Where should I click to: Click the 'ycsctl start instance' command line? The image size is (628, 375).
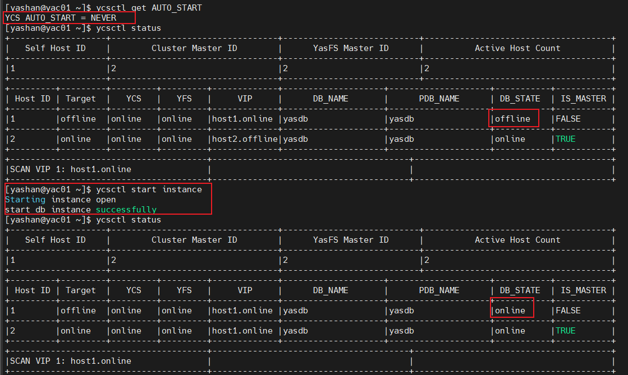[x=103, y=189]
